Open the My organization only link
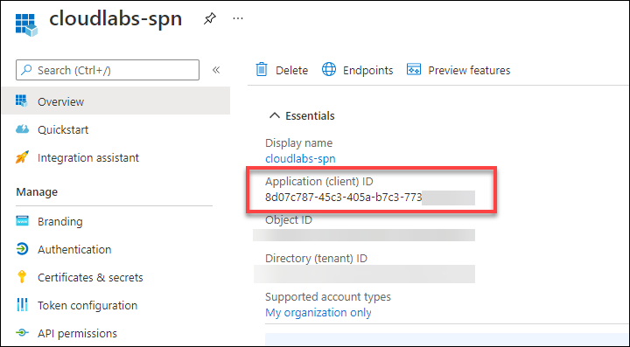The height and width of the screenshot is (347, 630). (318, 313)
